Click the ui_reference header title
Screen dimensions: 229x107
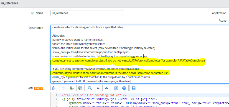[x=10, y=3]
